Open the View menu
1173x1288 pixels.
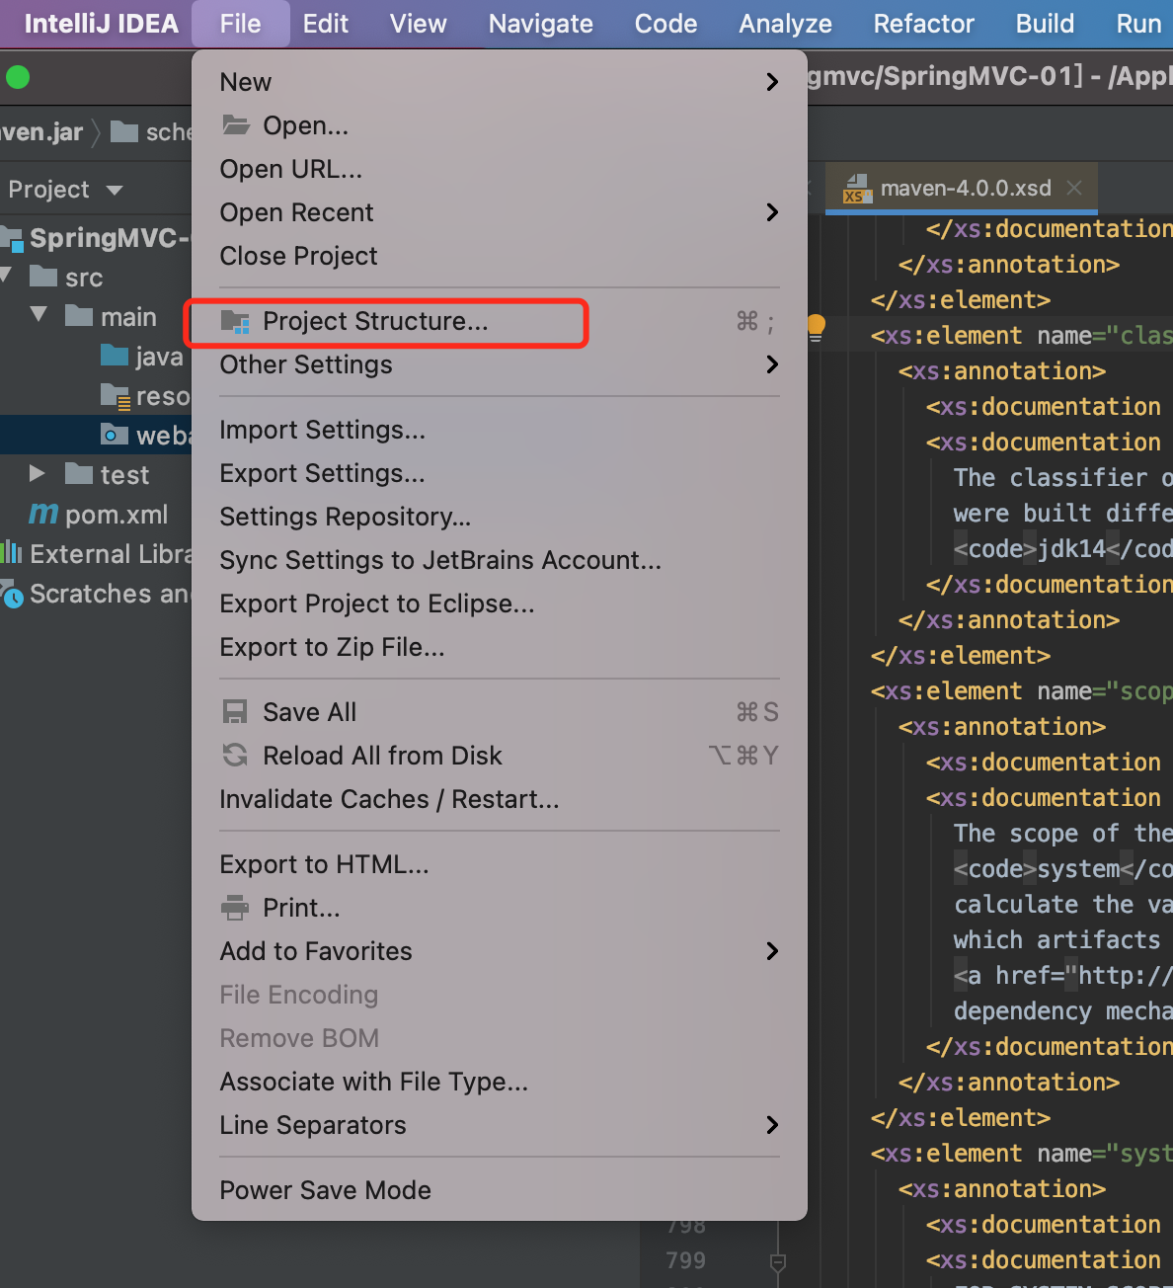[x=419, y=24]
